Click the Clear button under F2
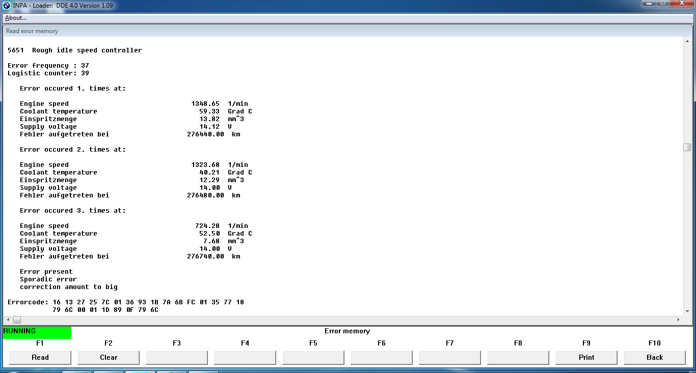 pyautogui.click(x=109, y=357)
